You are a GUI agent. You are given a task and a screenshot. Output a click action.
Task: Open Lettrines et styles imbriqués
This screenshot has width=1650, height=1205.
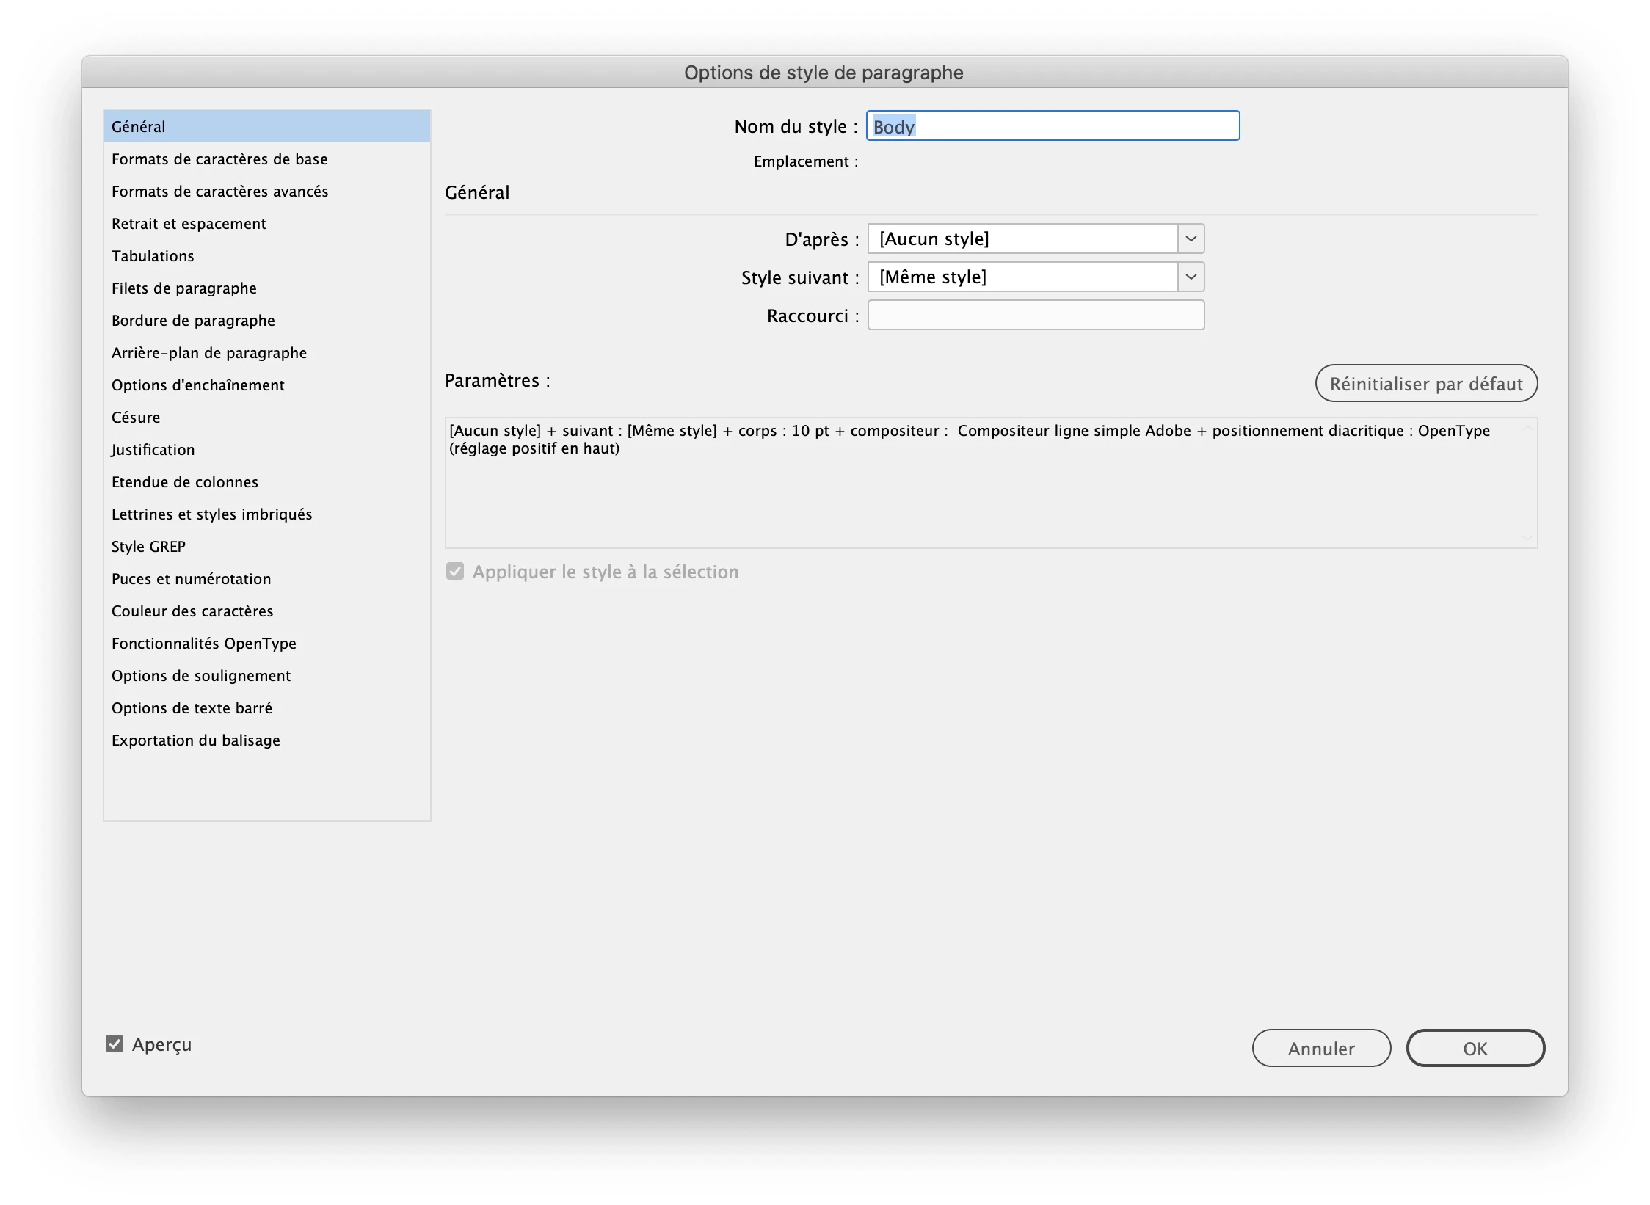point(211,514)
